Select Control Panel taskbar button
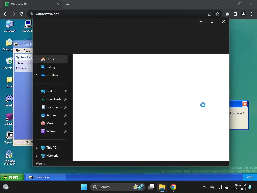 click(x=46, y=177)
